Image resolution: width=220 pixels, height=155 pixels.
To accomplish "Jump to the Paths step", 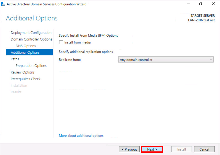I will pos(15,59).
